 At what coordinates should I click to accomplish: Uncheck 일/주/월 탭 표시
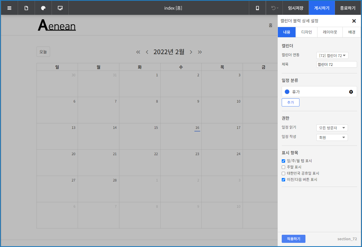283,161
